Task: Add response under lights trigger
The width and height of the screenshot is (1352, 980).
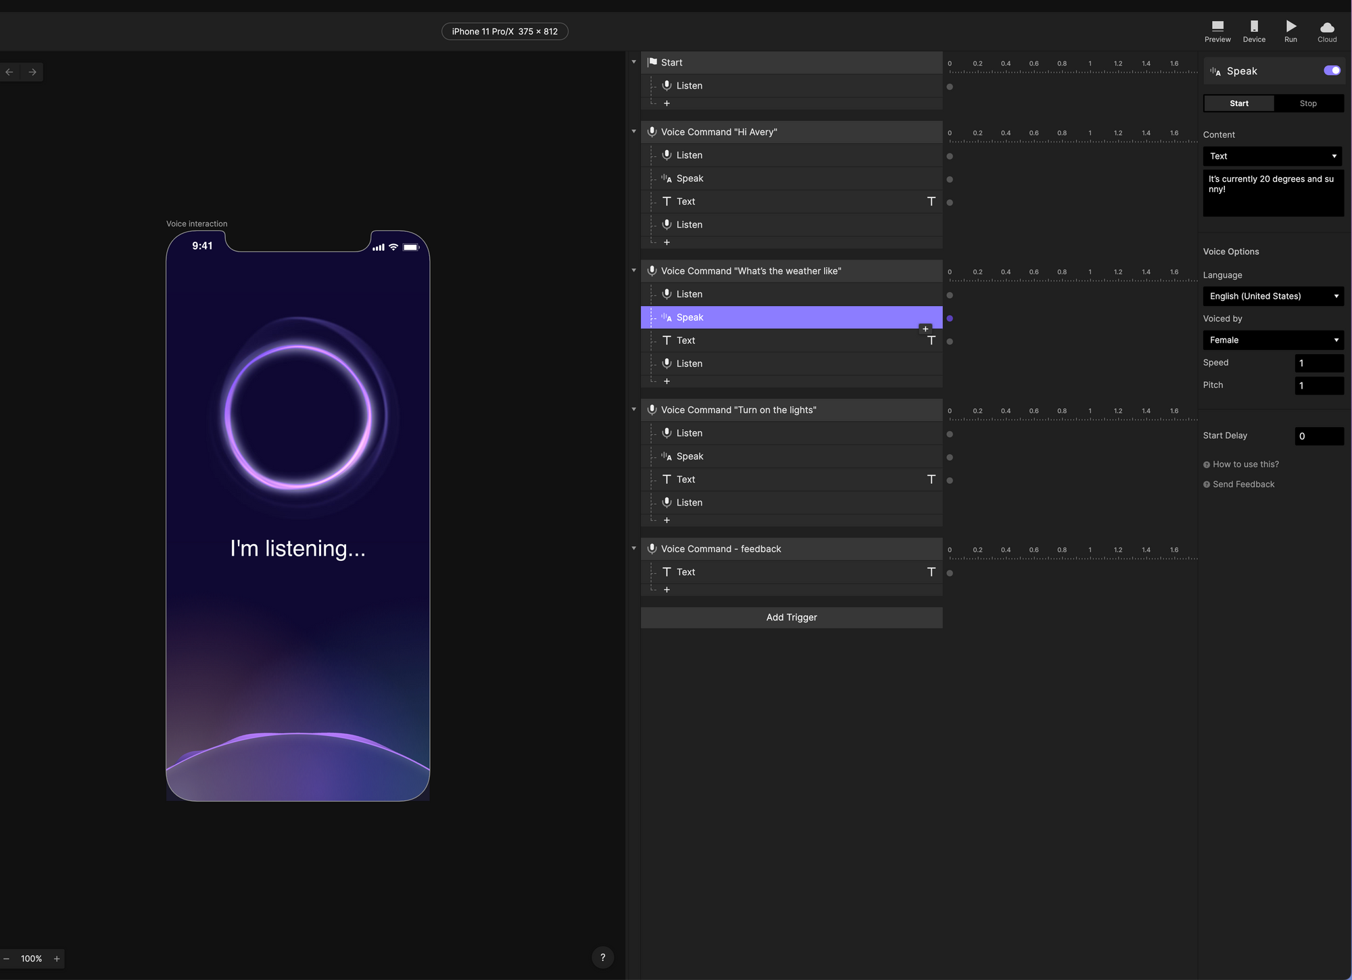Action: 667,520
